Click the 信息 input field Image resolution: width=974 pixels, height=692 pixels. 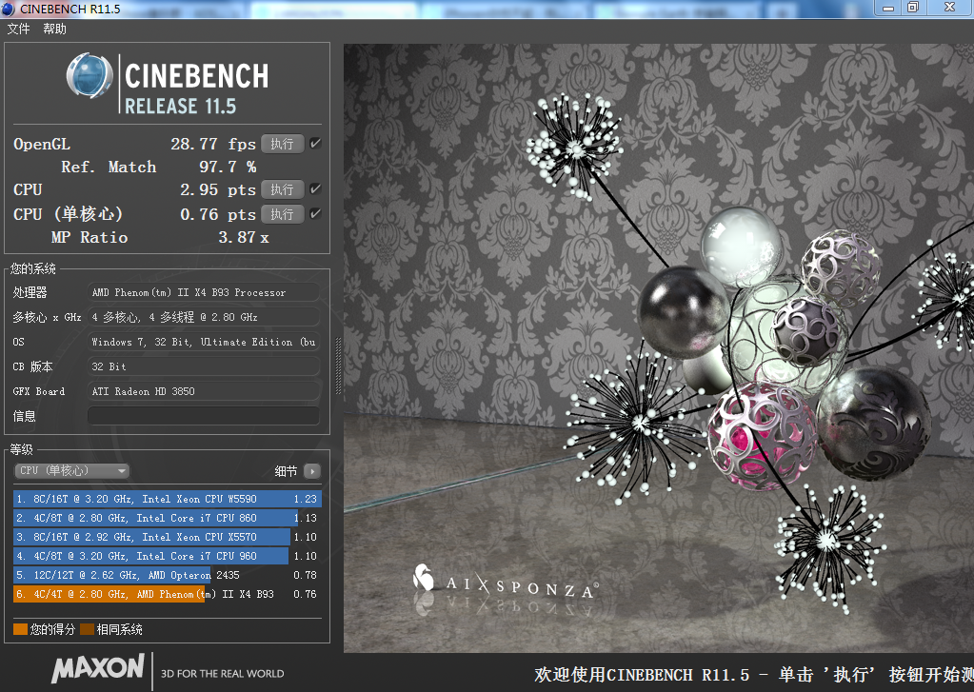coord(203,416)
